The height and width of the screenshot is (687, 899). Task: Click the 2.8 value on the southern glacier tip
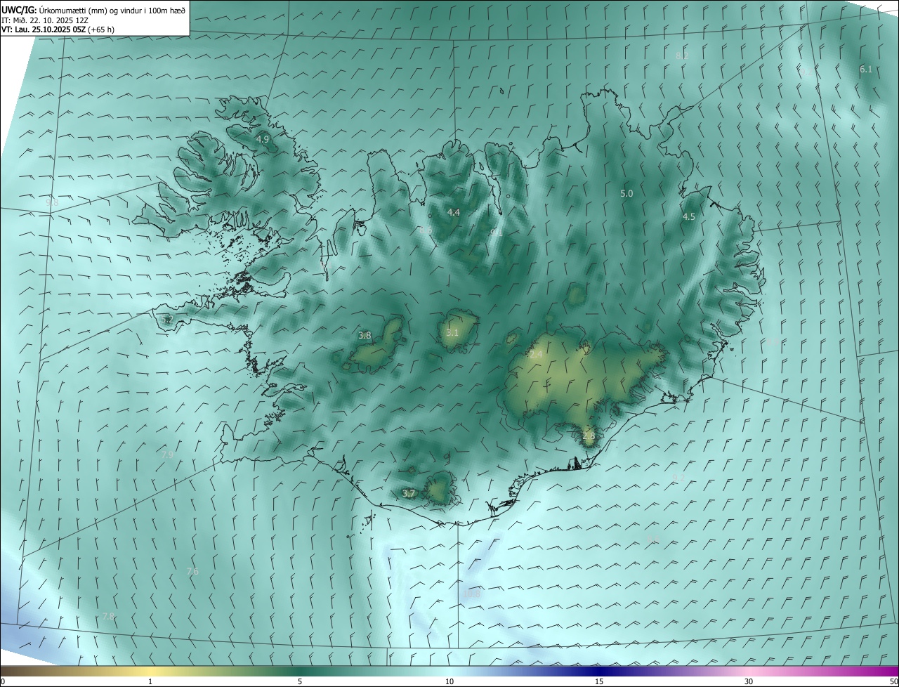pos(589,436)
